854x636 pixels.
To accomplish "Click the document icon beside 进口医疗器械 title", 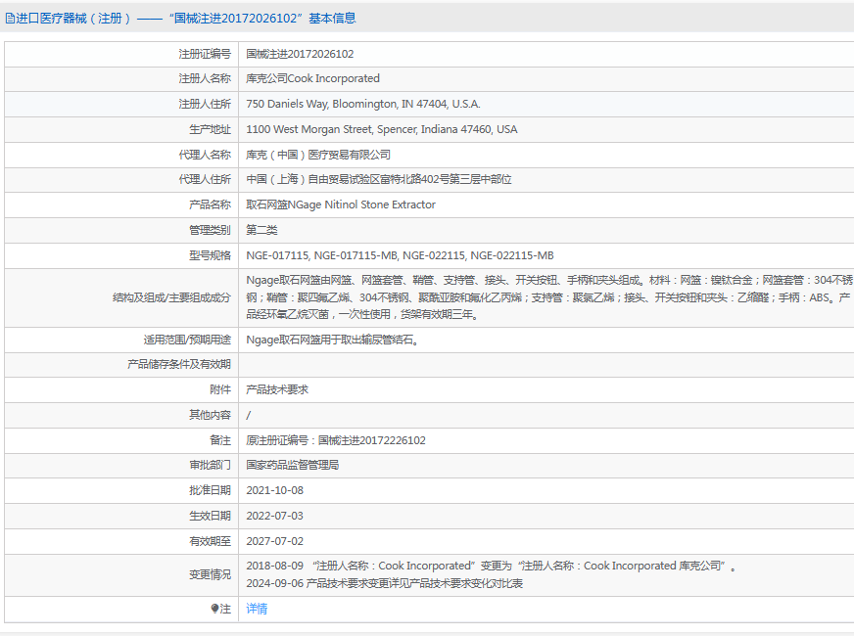I will pos(10,19).
